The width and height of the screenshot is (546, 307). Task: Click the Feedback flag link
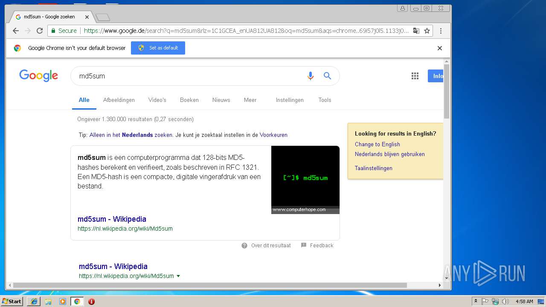[317, 246]
